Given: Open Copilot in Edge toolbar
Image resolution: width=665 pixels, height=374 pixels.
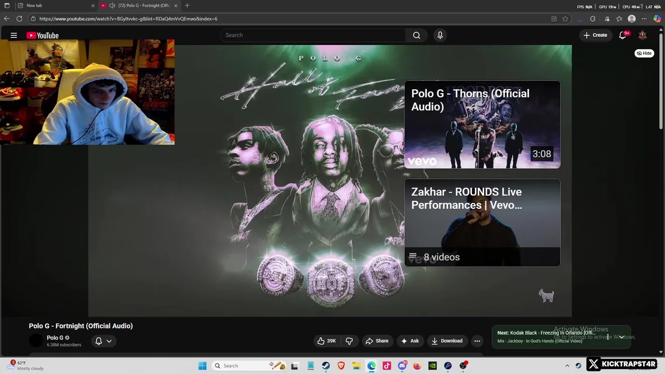Looking at the screenshot, I should click(657, 19).
